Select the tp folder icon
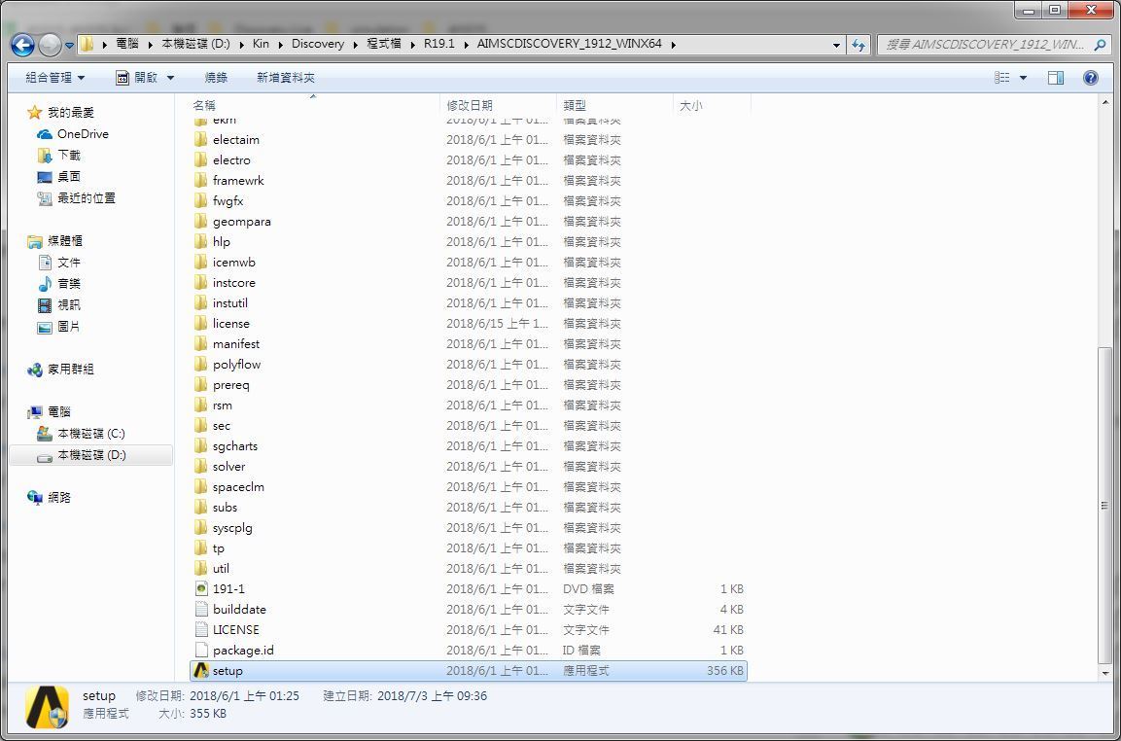The image size is (1121, 741). pyautogui.click(x=201, y=547)
